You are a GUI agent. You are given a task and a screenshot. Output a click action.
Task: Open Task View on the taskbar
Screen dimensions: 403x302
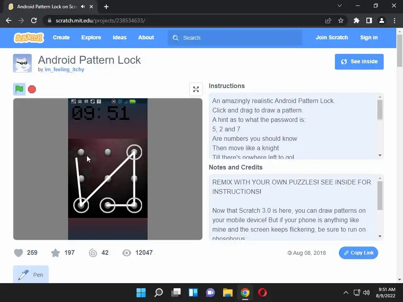(176, 293)
